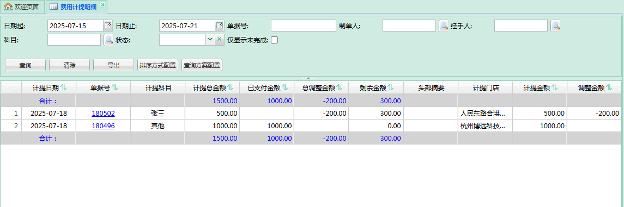Click the 状态 combo box field
The height and width of the screenshot is (207, 624).
[x=182, y=40]
